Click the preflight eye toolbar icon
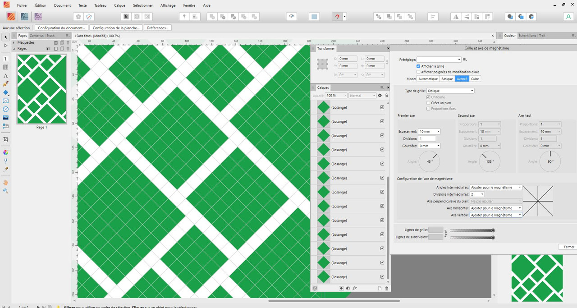This screenshot has width=577, height=308. coord(292,17)
